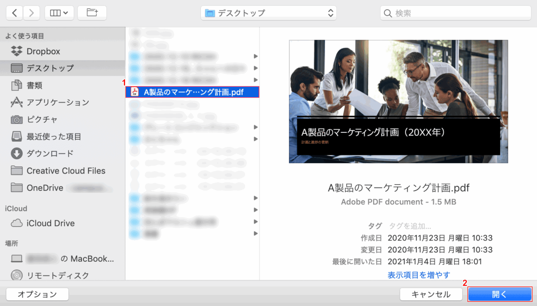537x306 pixels.
Task: Select 最近使った項目 in sidebar
Action: 53,137
